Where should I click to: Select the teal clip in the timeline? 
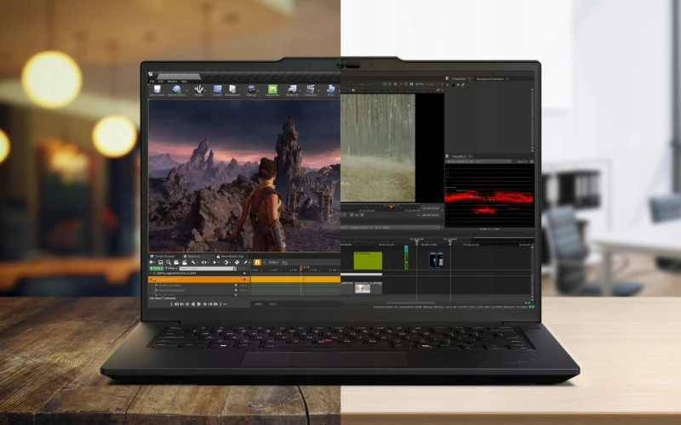coord(406,258)
